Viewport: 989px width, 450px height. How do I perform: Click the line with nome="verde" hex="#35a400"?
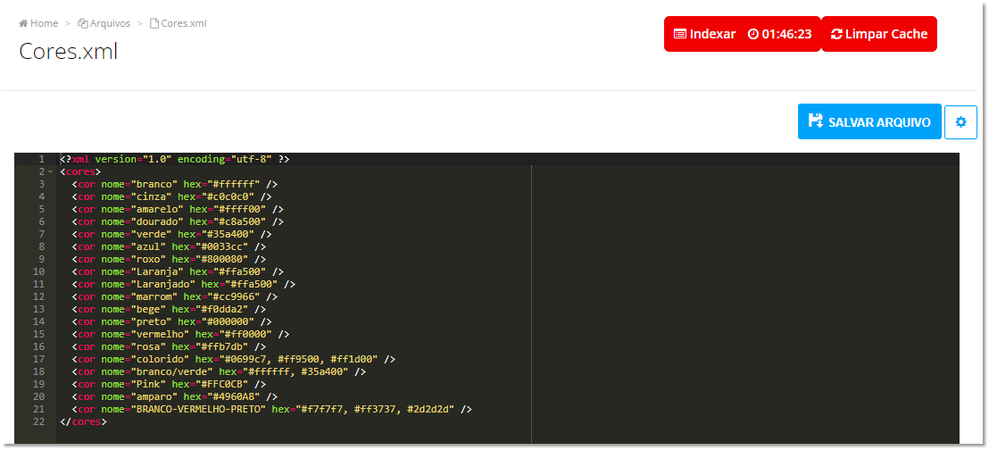point(171,234)
